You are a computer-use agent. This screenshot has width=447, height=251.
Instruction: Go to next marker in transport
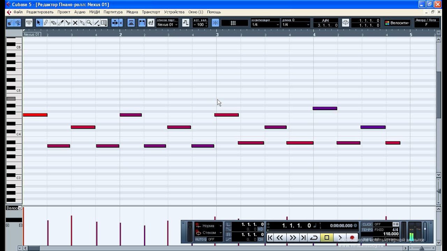(303, 238)
